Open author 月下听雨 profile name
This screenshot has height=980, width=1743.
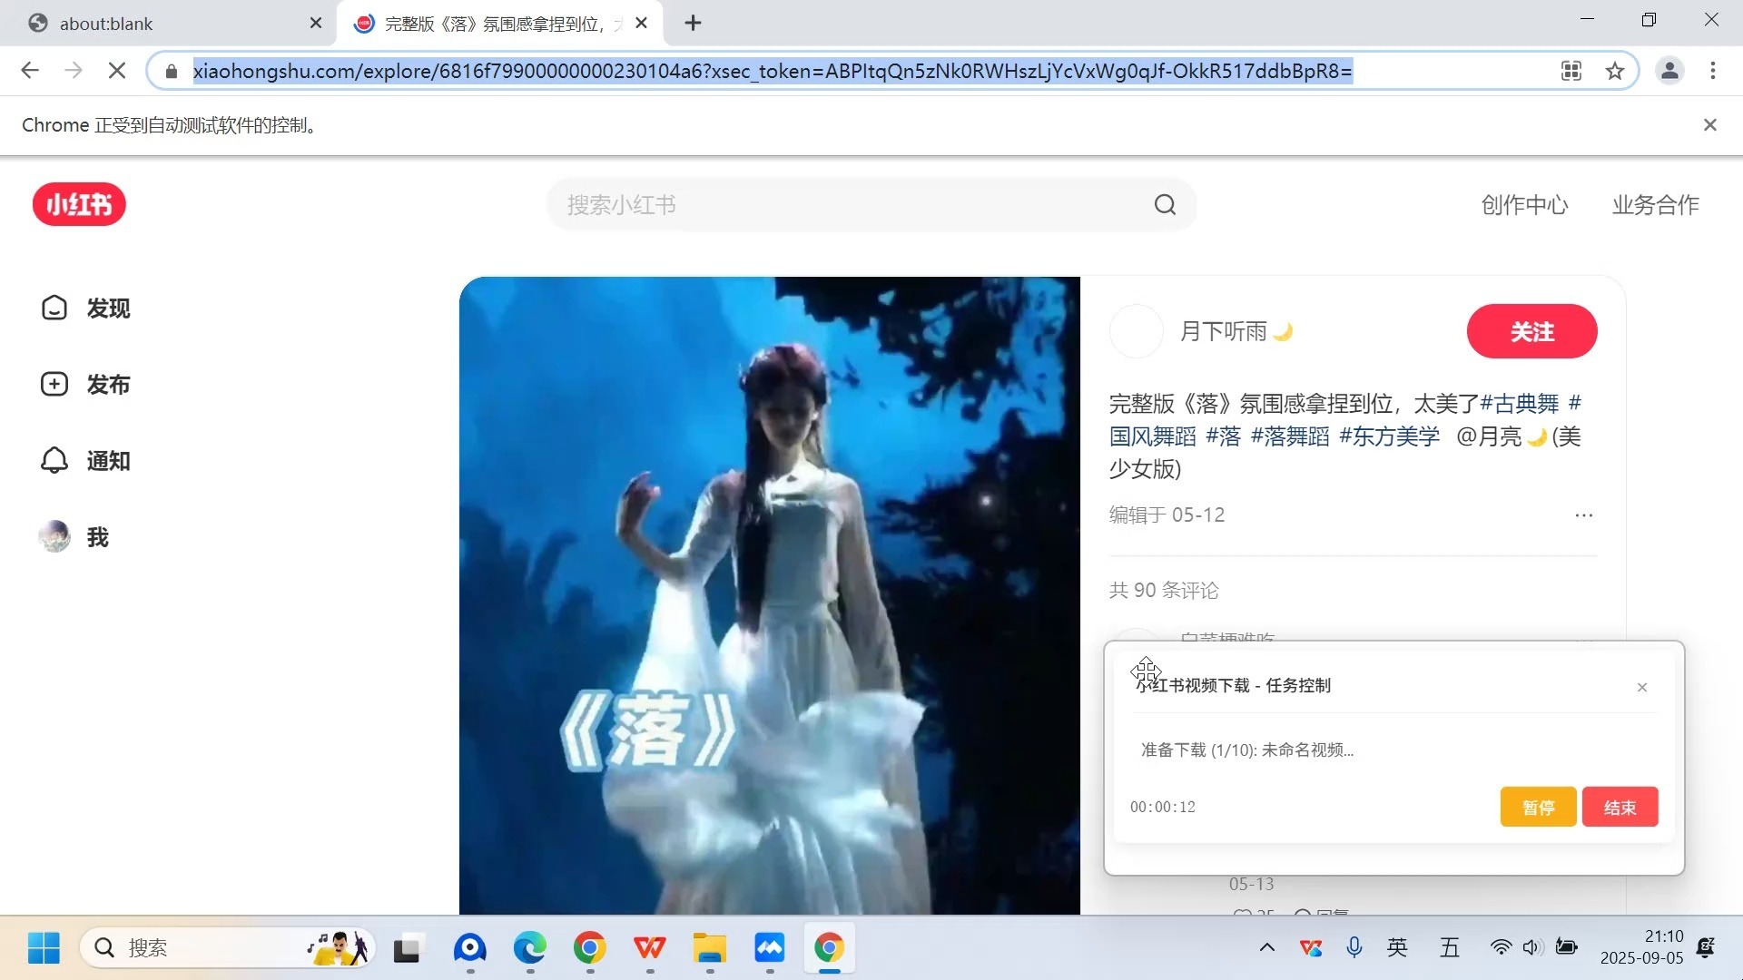(1236, 332)
